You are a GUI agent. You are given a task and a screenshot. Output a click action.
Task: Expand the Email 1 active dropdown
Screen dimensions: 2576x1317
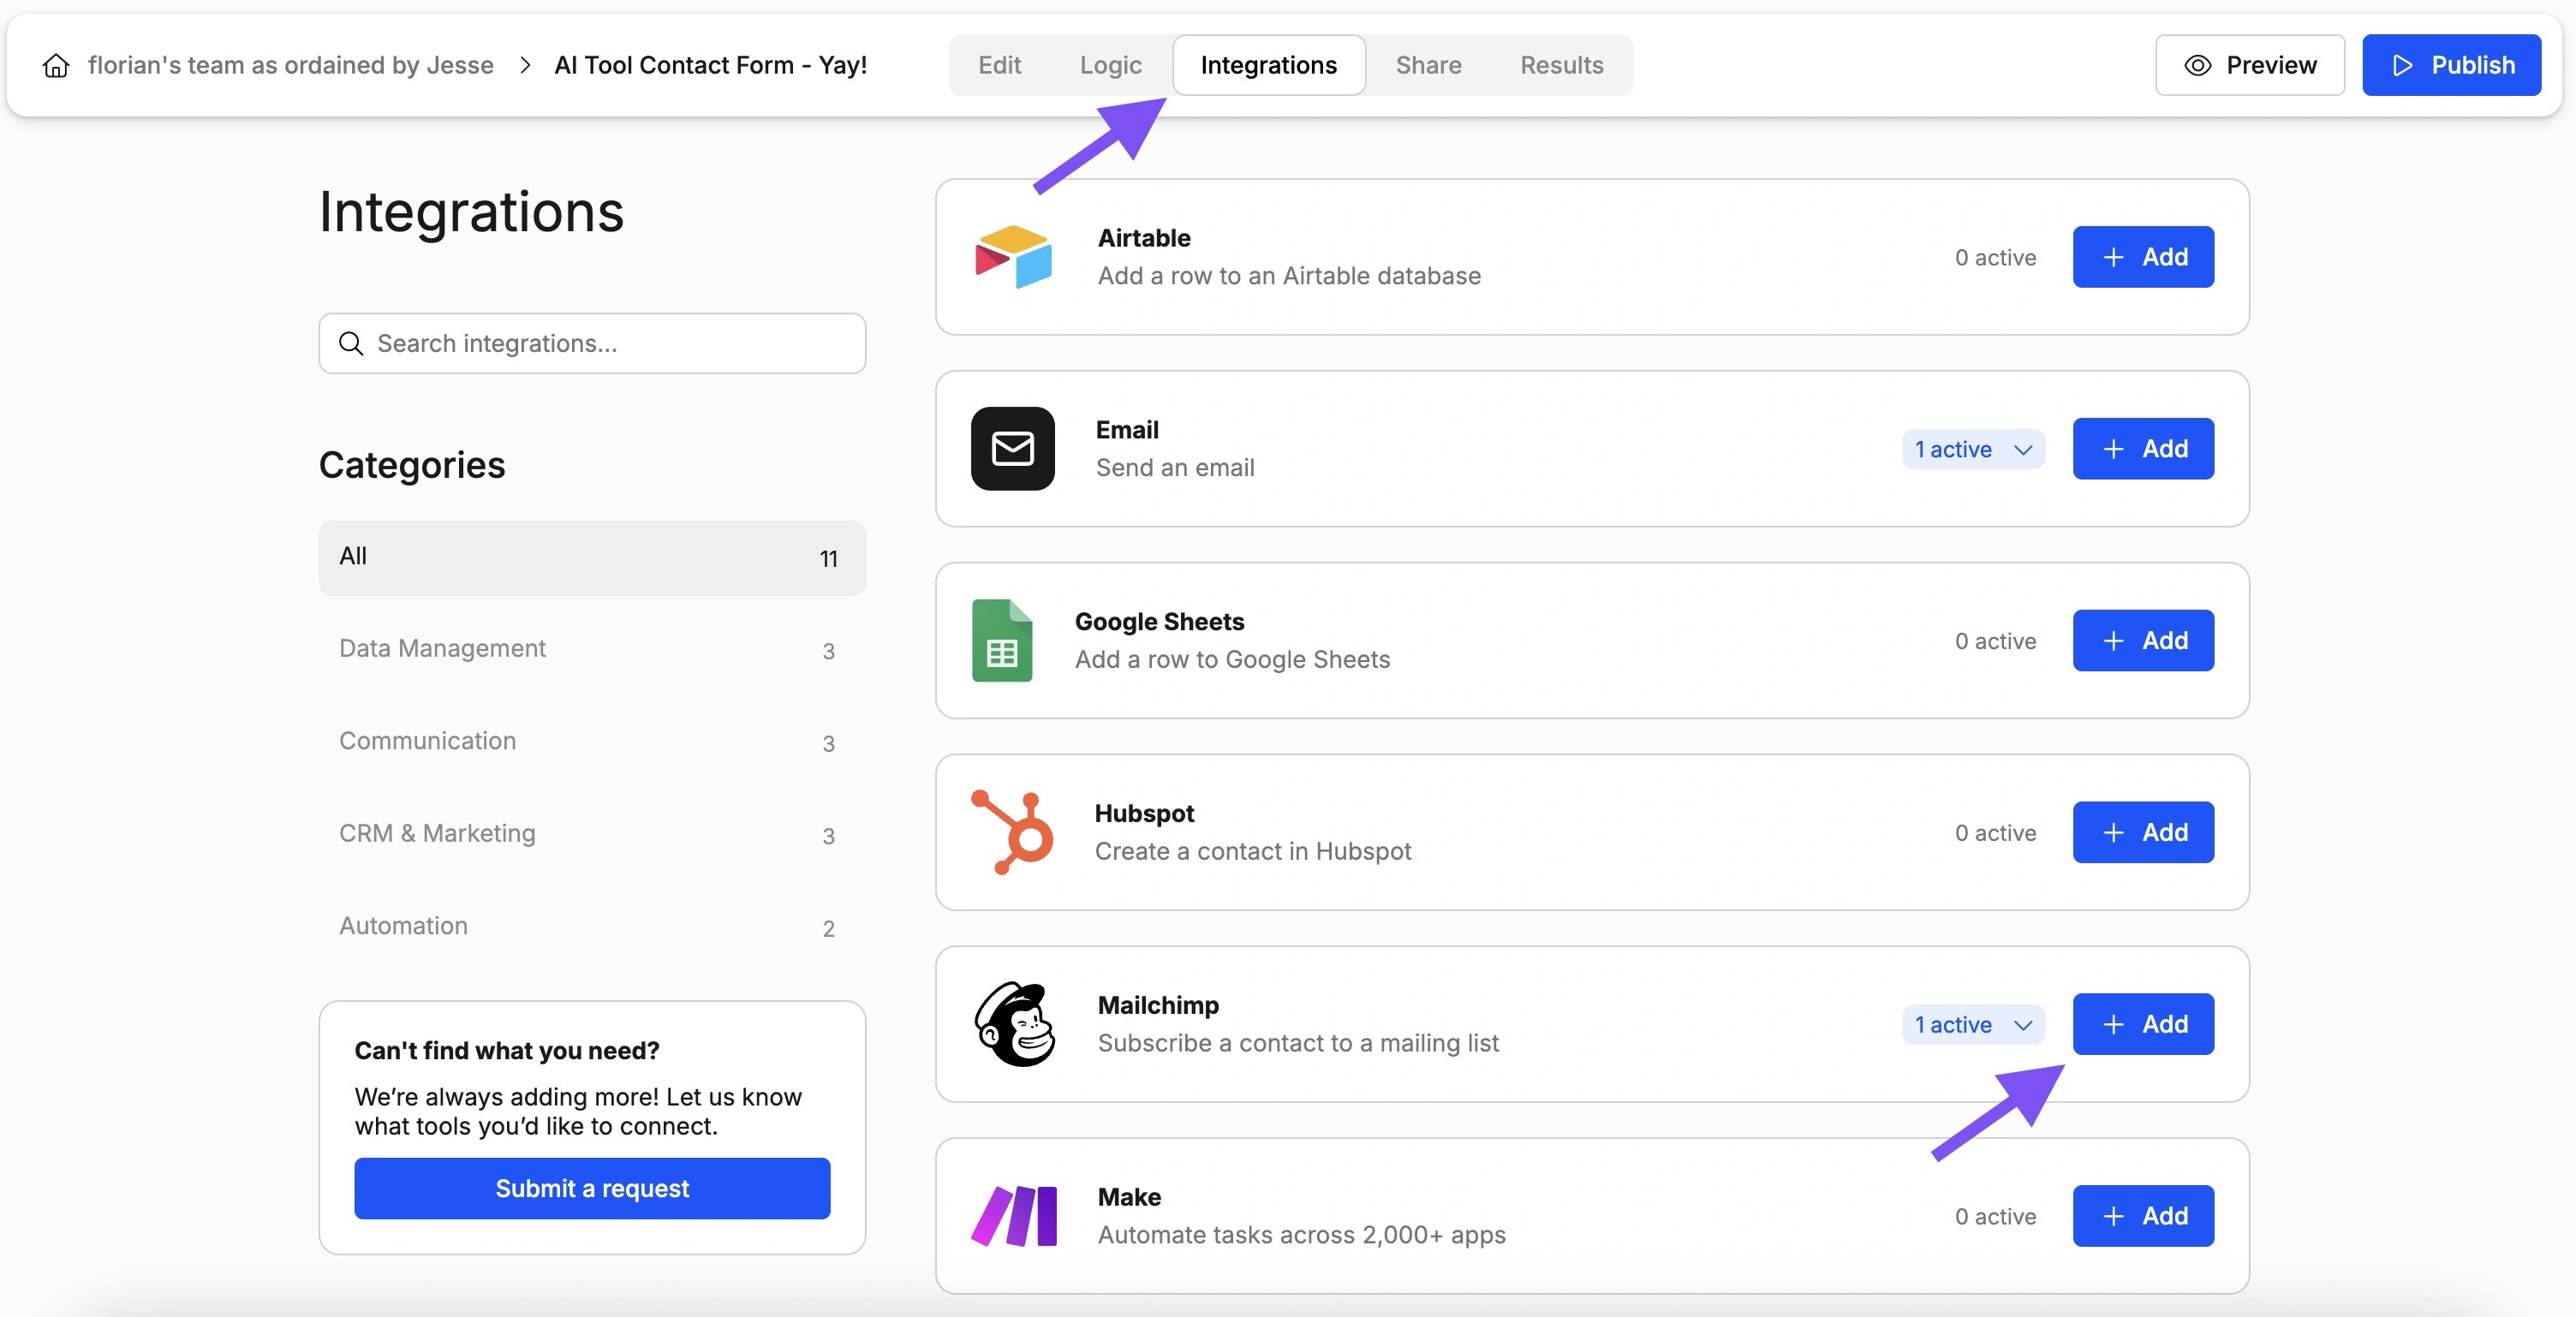(x=1972, y=449)
